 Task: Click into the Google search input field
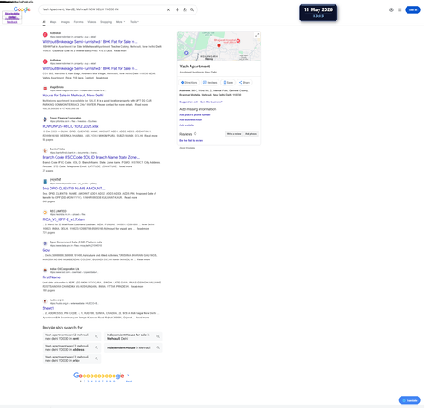click(104, 9)
